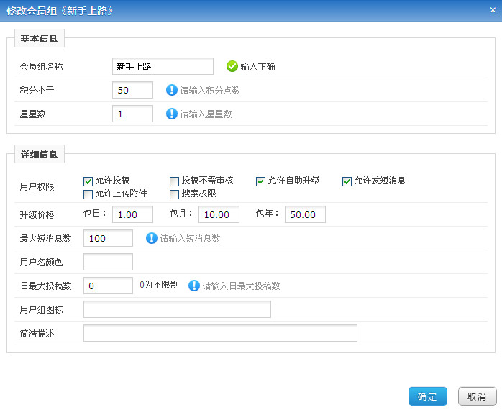Click the green checkmark icon beside 输入正确
This screenshot has height=410, width=502.
(x=232, y=66)
